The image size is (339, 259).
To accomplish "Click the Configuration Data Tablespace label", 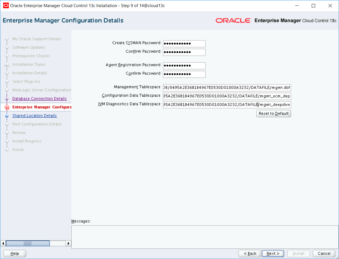I will (131, 96).
